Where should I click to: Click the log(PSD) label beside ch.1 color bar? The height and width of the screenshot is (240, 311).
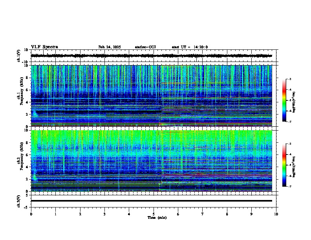click(294, 102)
